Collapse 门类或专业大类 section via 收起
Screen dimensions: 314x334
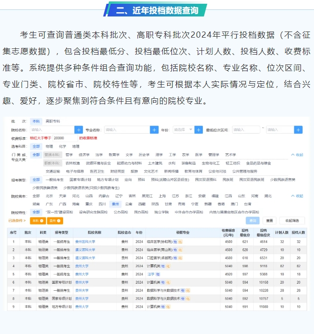297,155
